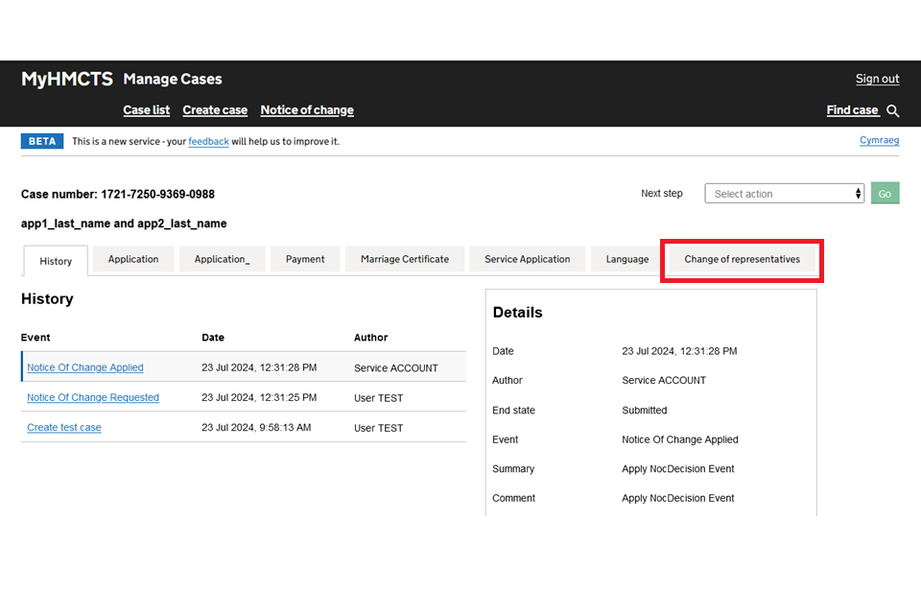Image resolution: width=921 pixels, height=614 pixels.
Task: Open Create case in navigation
Action: 215,110
